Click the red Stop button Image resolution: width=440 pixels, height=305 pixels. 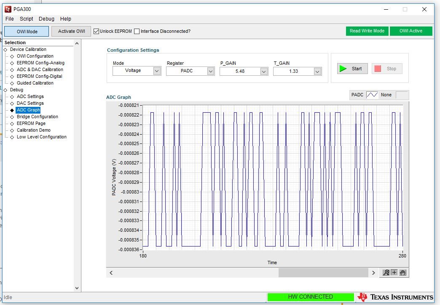click(387, 69)
